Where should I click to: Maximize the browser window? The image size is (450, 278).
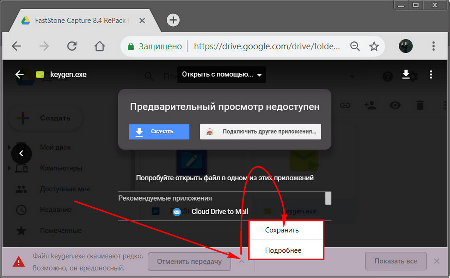pos(415,5)
